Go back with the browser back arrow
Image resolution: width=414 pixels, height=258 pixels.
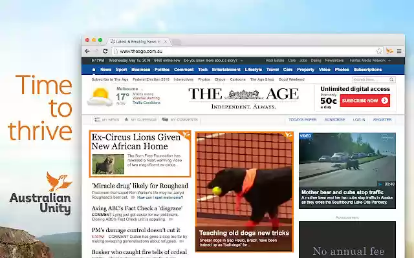click(87, 51)
